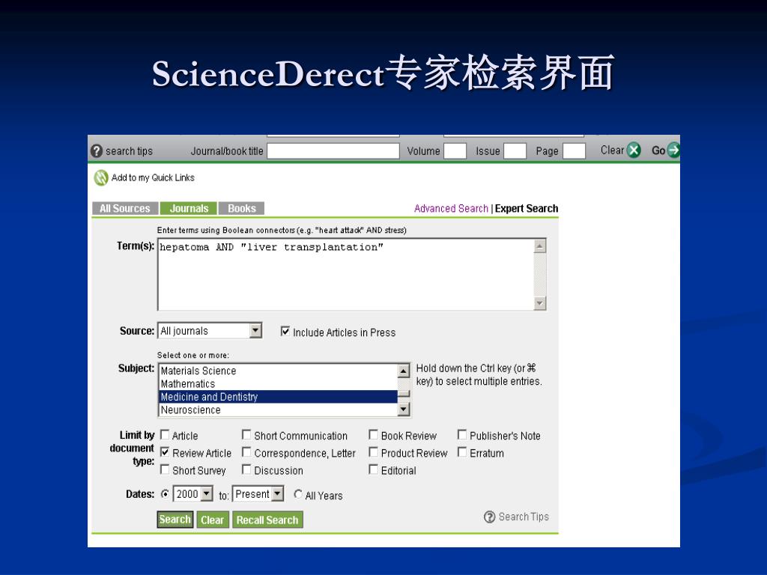Focus the Page input box
Viewport: 767px width, 575px height.
click(575, 151)
